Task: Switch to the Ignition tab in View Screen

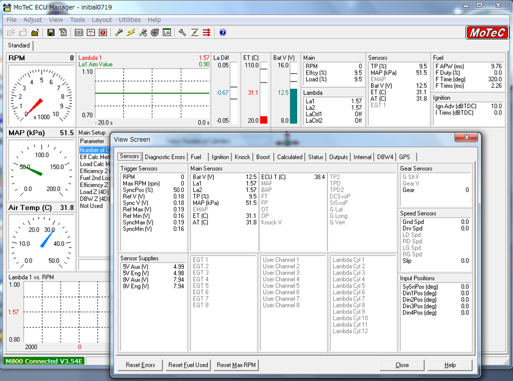Action: click(x=220, y=157)
